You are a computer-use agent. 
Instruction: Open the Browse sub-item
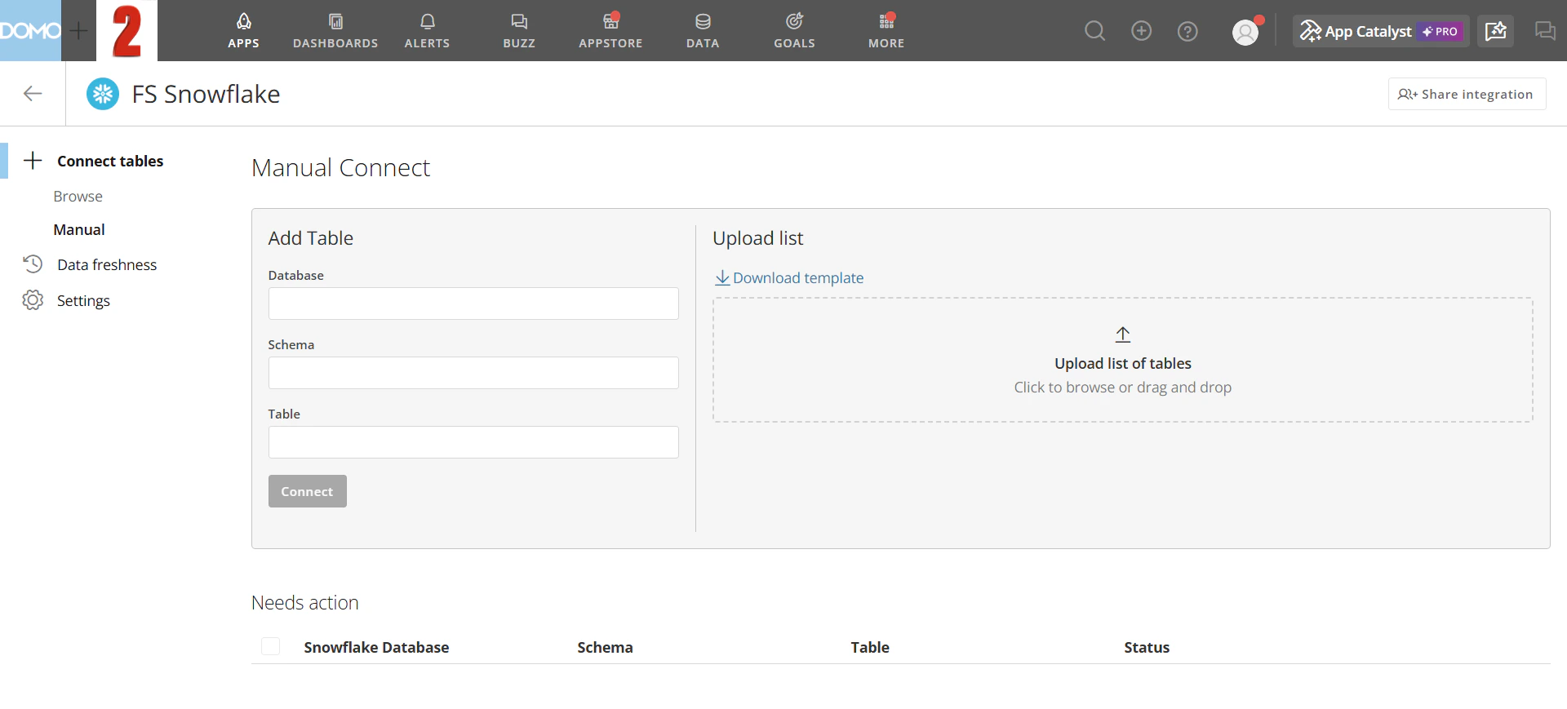[78, 196]
